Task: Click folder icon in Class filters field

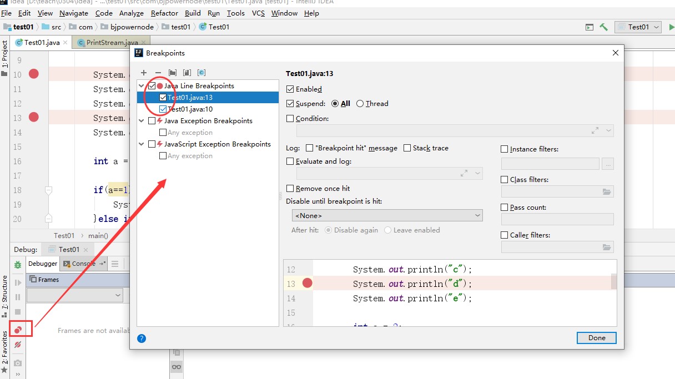Action: [x=607, y=191]
